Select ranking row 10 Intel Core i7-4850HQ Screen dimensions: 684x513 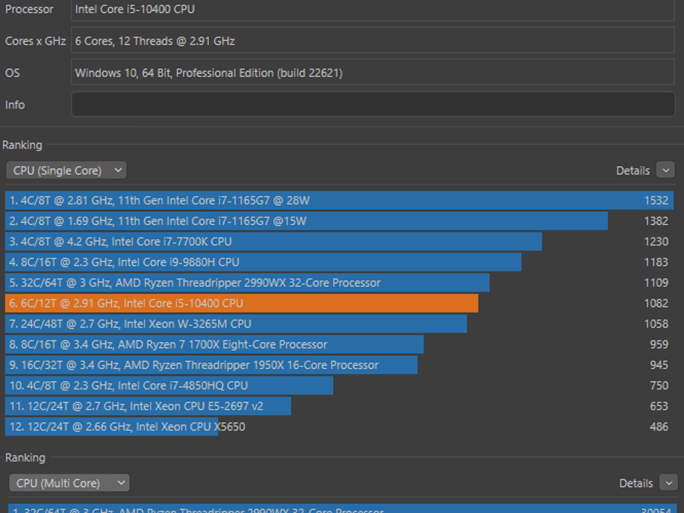(x=339, y=385)
